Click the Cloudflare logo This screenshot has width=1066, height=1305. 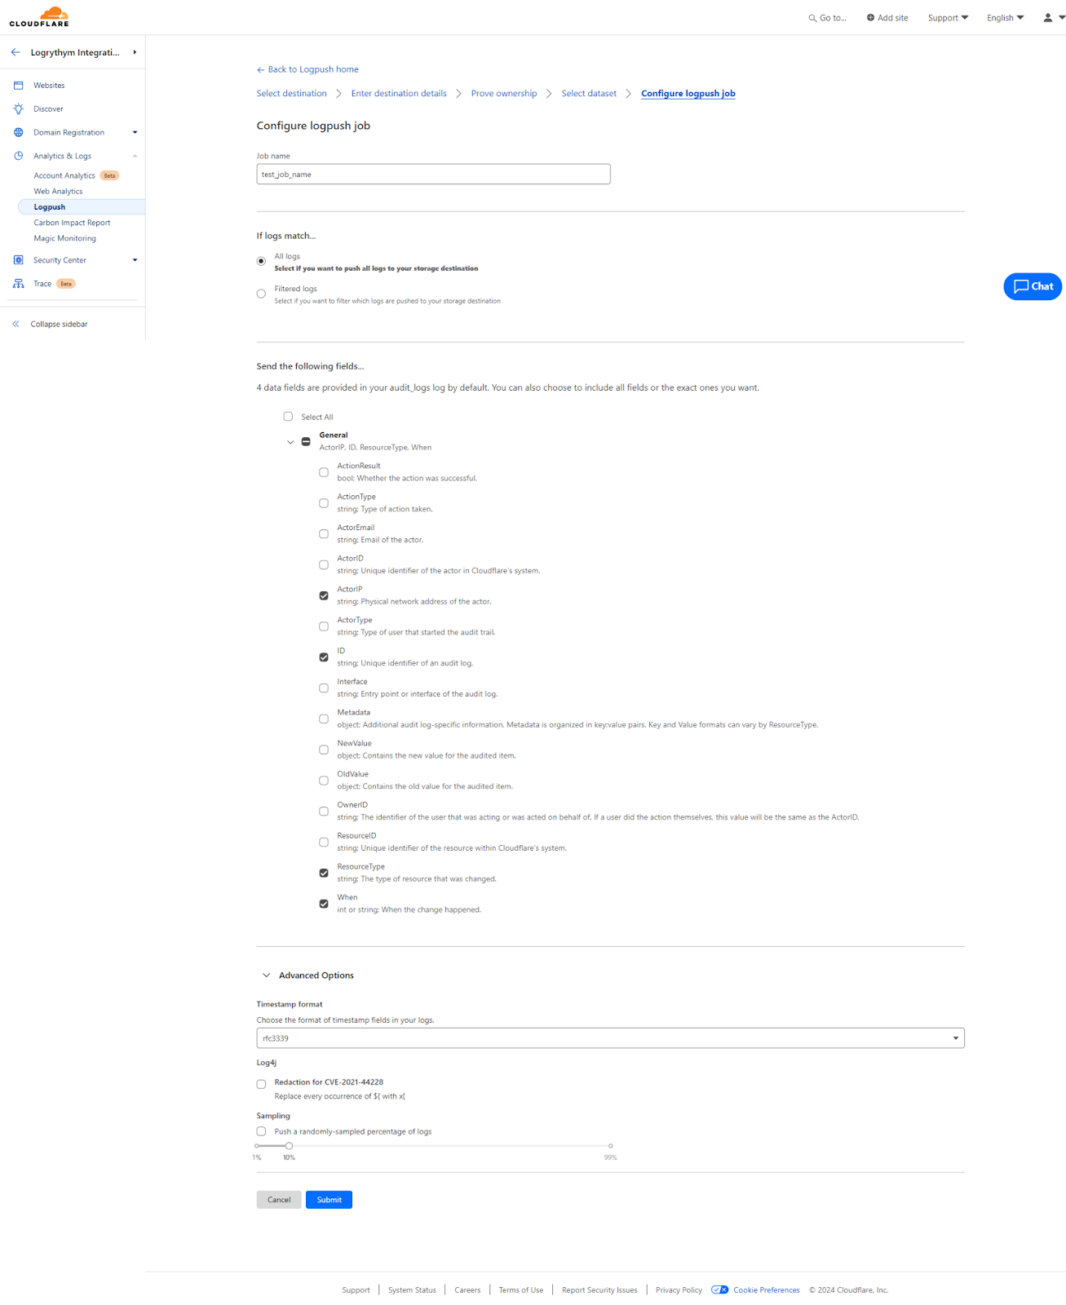pos(39,16)
